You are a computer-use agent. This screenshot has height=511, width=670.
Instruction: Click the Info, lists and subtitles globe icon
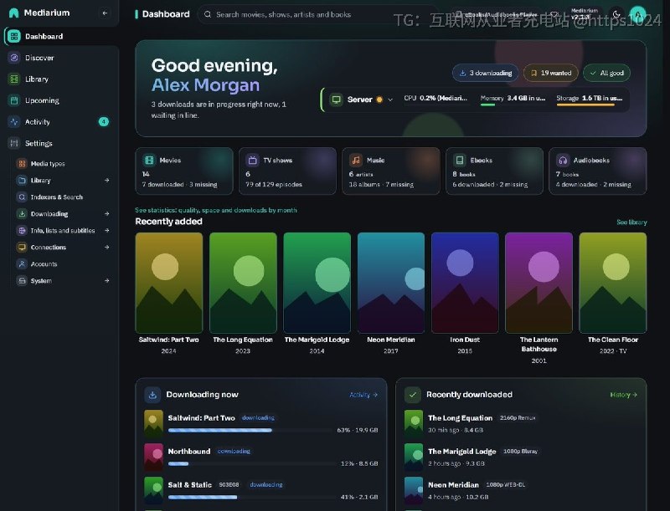tap(22, 230)
